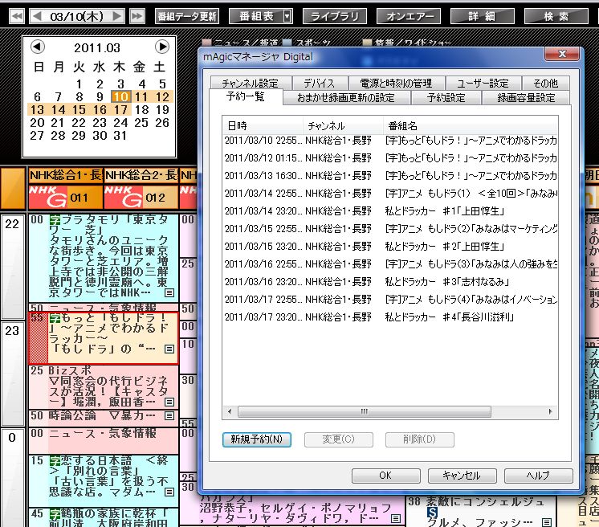Select the 予約一覧 tab
Screen dimensions: 599x527
[x=246, y=96]
